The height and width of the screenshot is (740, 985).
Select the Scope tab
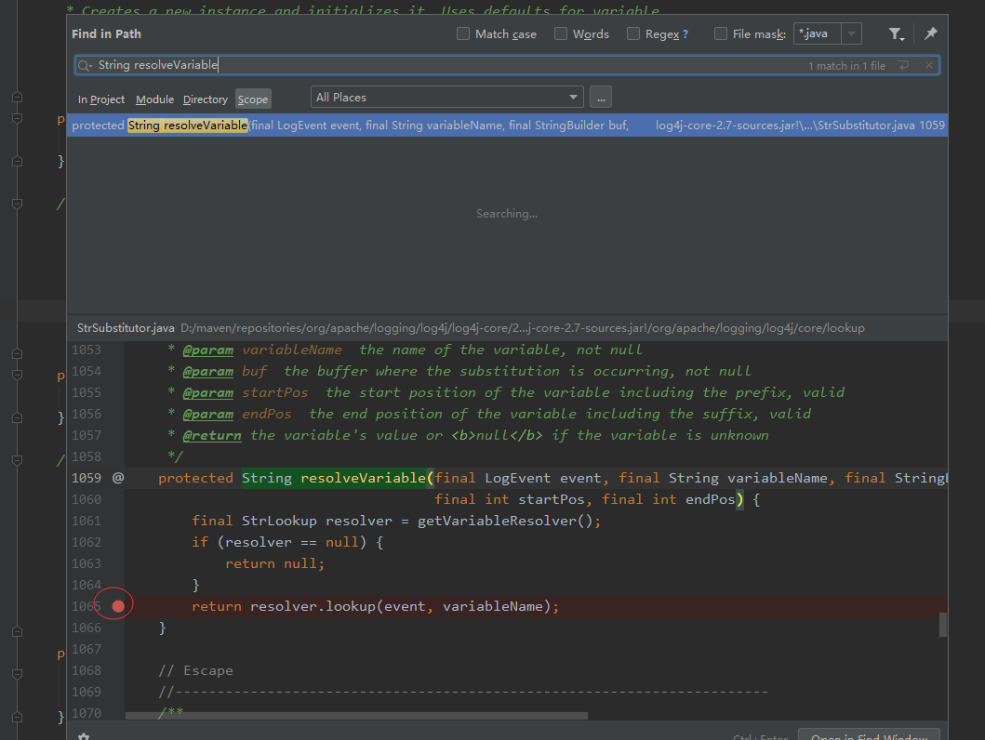click(x=253, y=99)
